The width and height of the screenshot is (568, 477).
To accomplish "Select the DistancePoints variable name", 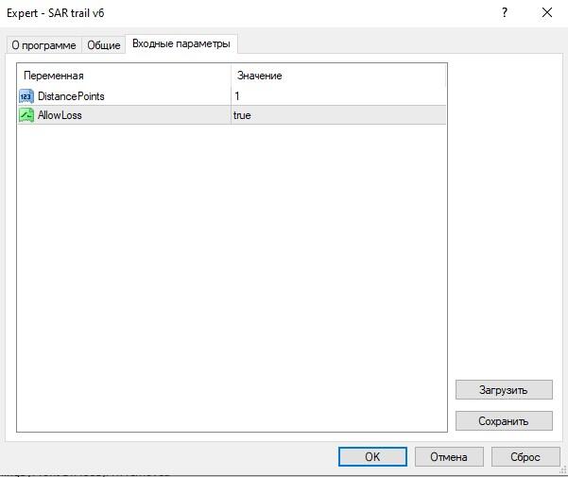I will 71,96.
